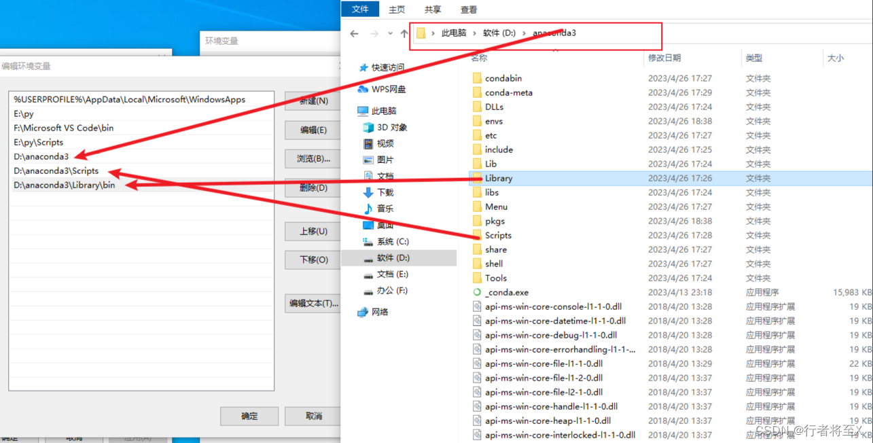This screenshot has width=873, height=443.
Task: Select the libs folder icon
Action: [x=477, y=192]
